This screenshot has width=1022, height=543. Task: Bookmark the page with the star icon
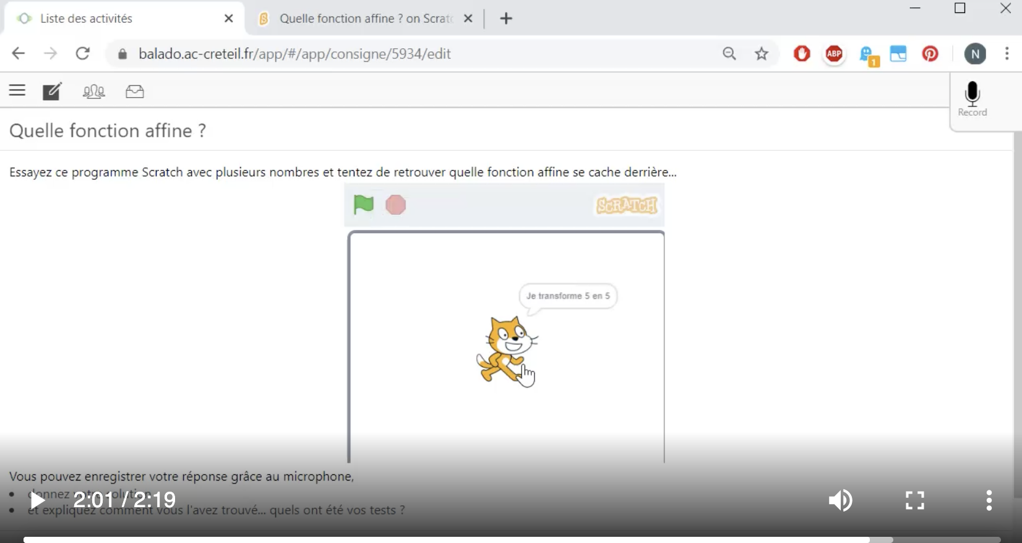762,54
